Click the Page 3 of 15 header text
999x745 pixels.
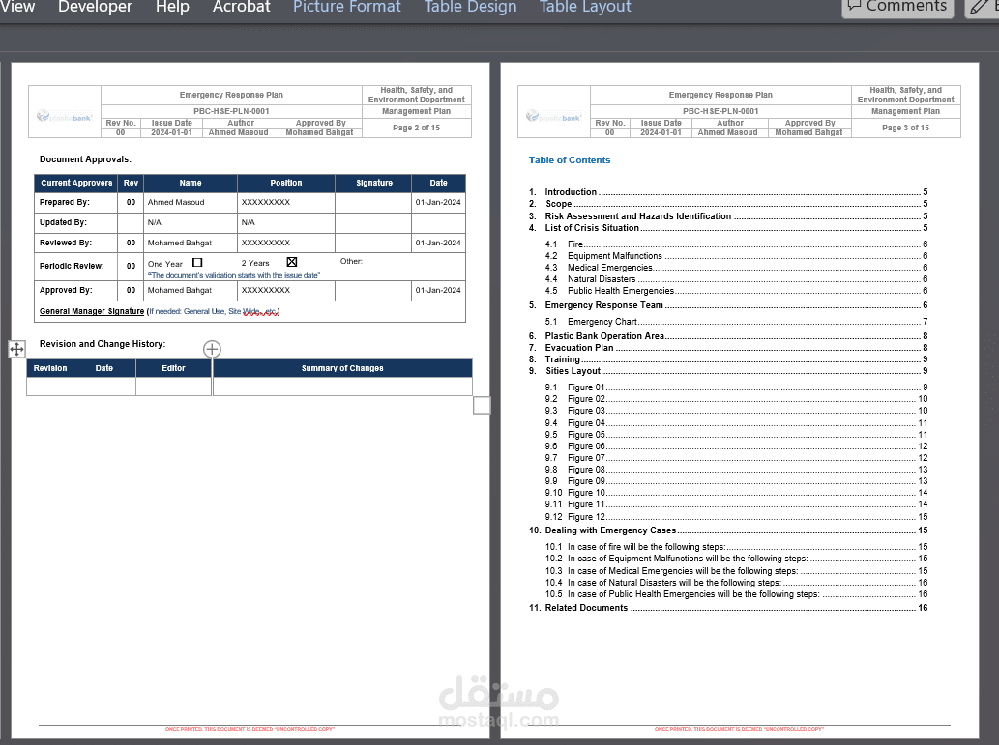(905, 128)
